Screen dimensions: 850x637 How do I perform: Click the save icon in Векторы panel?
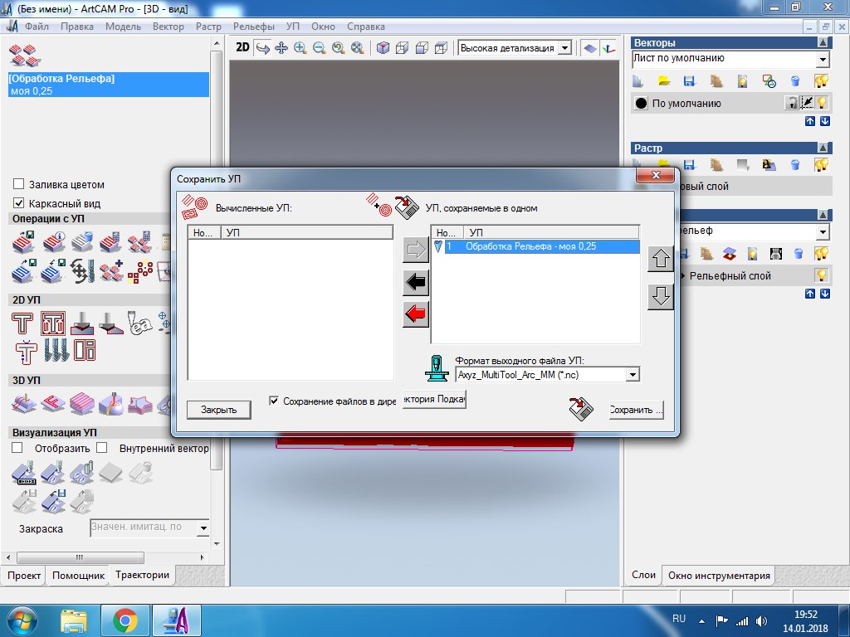pos(690,81)
